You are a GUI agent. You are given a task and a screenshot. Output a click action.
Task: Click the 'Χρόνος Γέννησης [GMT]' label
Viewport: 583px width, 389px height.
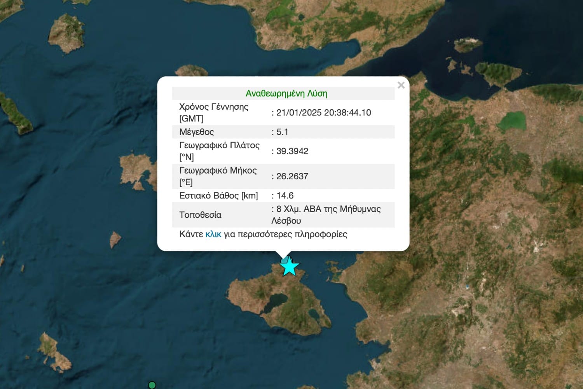213,112
